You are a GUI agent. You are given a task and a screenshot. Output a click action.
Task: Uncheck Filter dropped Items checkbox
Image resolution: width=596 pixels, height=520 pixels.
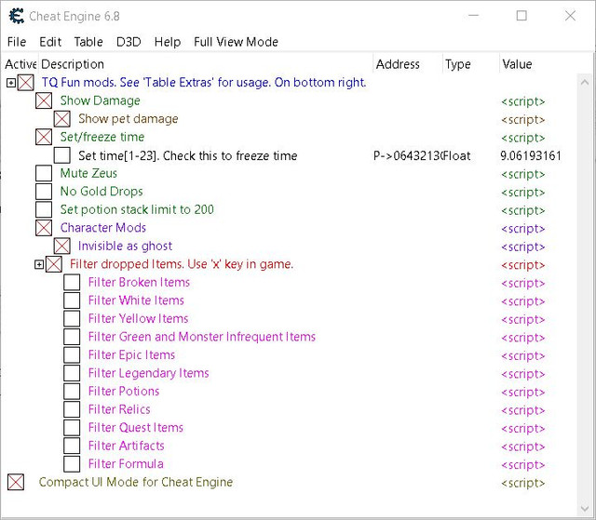pyautogui.click(x=54, y=264)
